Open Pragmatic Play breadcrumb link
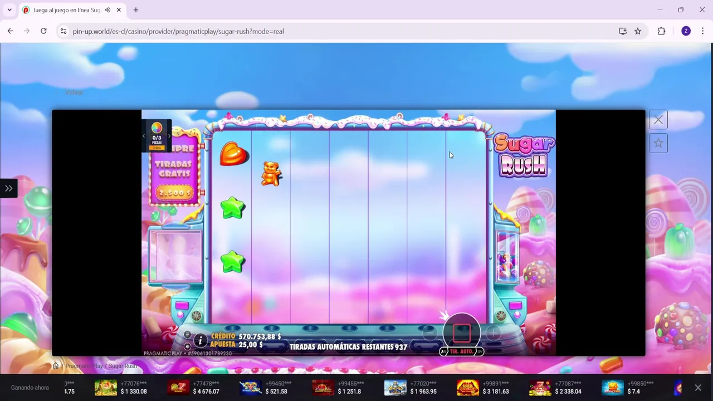This screenshot has width=713, height=401. pyautogui.click(x=84, y=366)
